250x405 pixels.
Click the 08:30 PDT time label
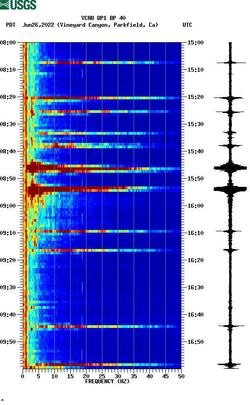tap(8, 124)
